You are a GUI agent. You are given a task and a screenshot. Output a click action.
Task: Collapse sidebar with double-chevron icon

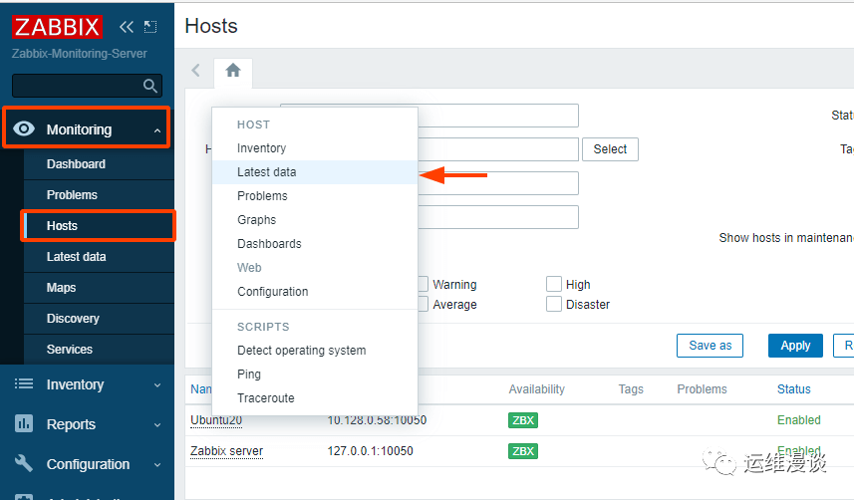coord(127,27)
